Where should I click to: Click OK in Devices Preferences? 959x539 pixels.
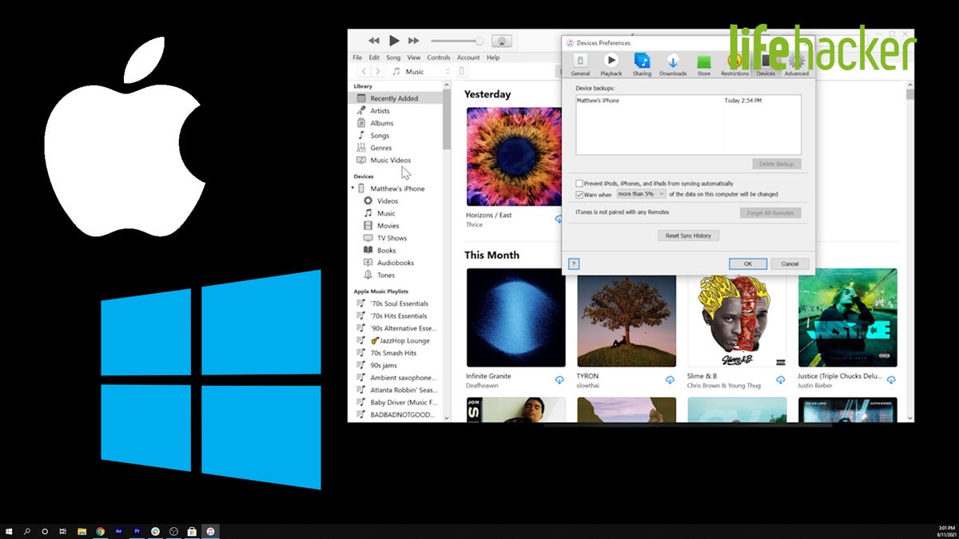[x=748, y=264]
